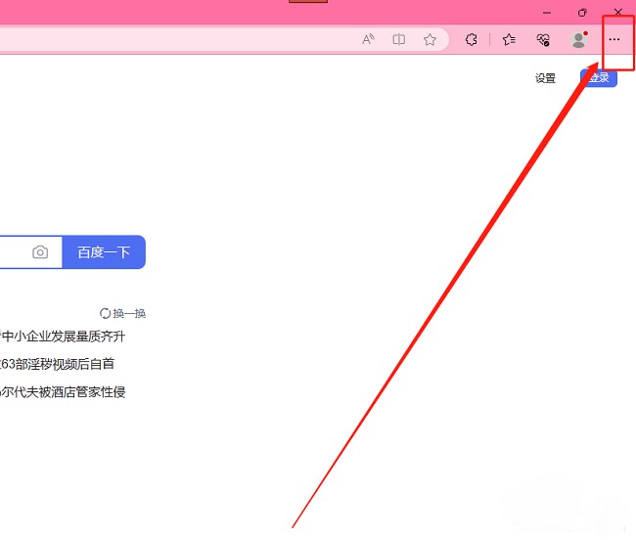Click the immersive reader split-screen icon
The height and width of the screenshot is (540, 636).
[x=398, y=39]
